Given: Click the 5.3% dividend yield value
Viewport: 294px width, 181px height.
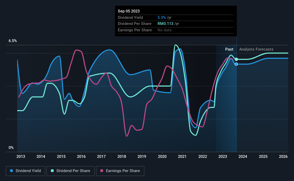Looking at the screenshot, I should pyautogui.click(x=162, y=17).
